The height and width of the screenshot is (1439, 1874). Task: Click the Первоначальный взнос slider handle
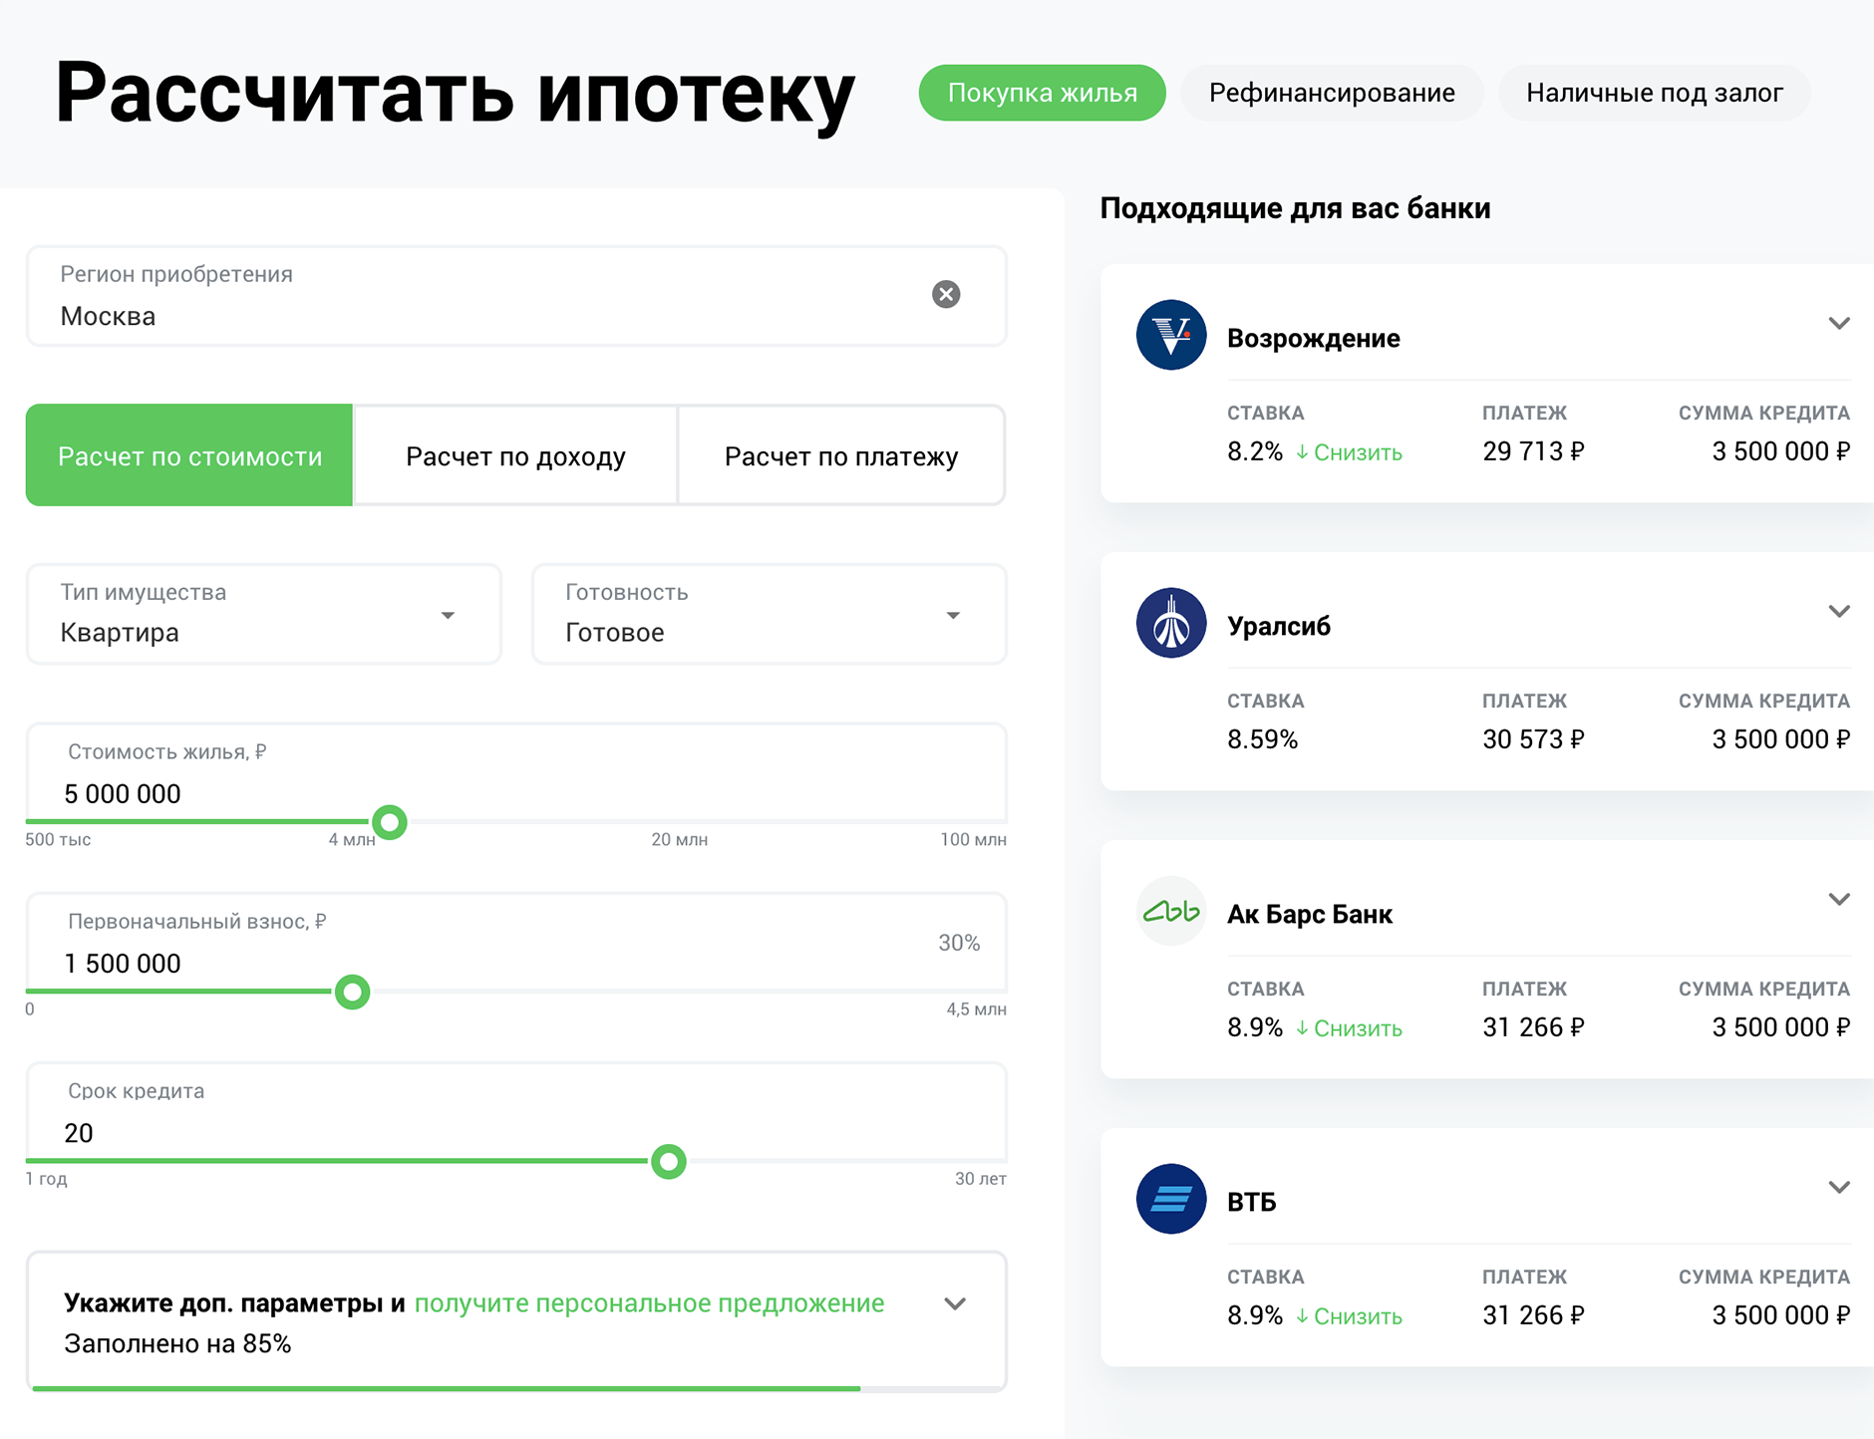point(352,992)
